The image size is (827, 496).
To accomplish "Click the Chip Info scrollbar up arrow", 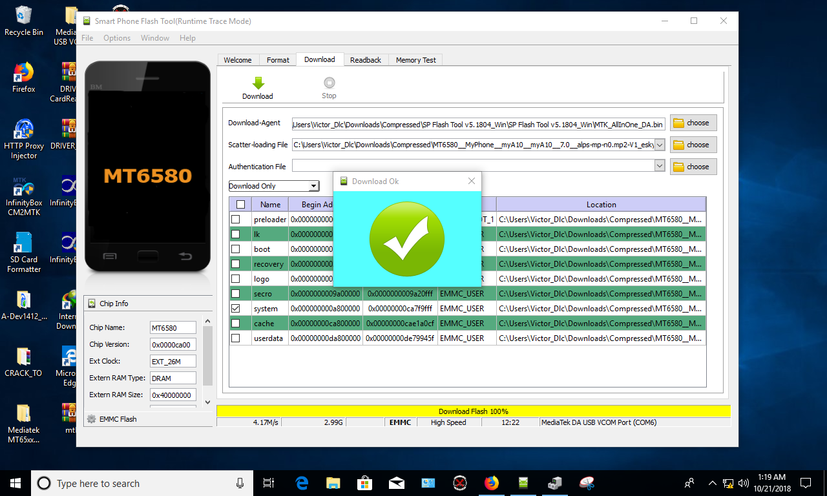I will click(x=207, y=321).
